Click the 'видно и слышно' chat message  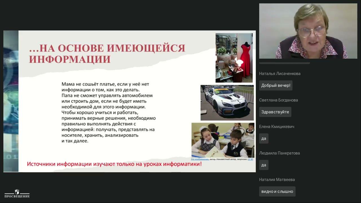tap(277, 191)
